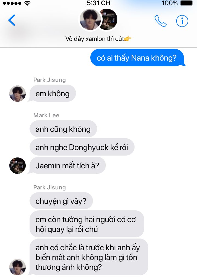Tap the sender name 'Mark Lee'

coord(46,115)
